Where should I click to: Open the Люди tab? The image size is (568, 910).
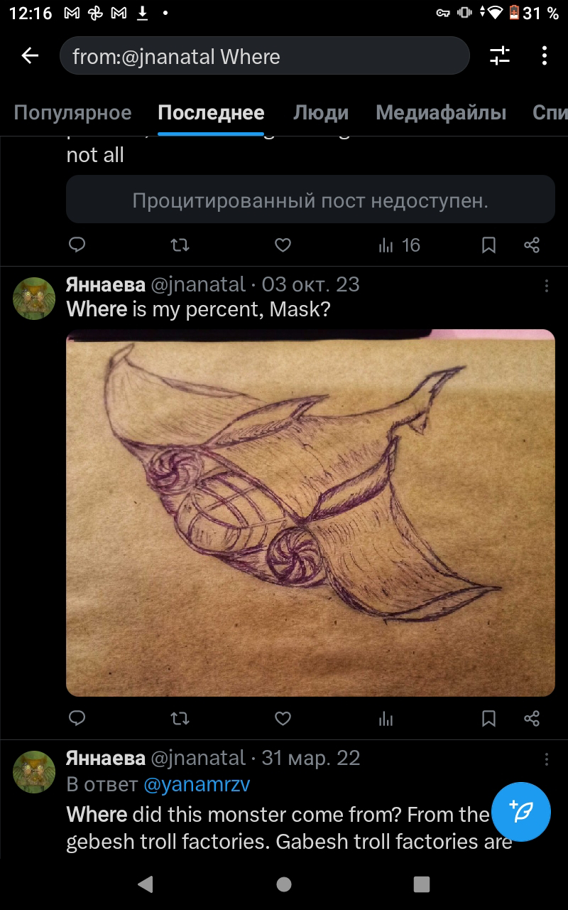click(x=321, y=112)
